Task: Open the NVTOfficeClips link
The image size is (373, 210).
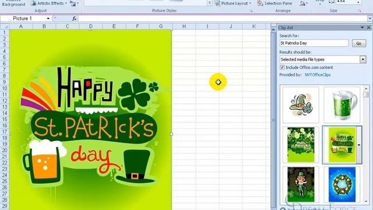Action: point(318,75)
